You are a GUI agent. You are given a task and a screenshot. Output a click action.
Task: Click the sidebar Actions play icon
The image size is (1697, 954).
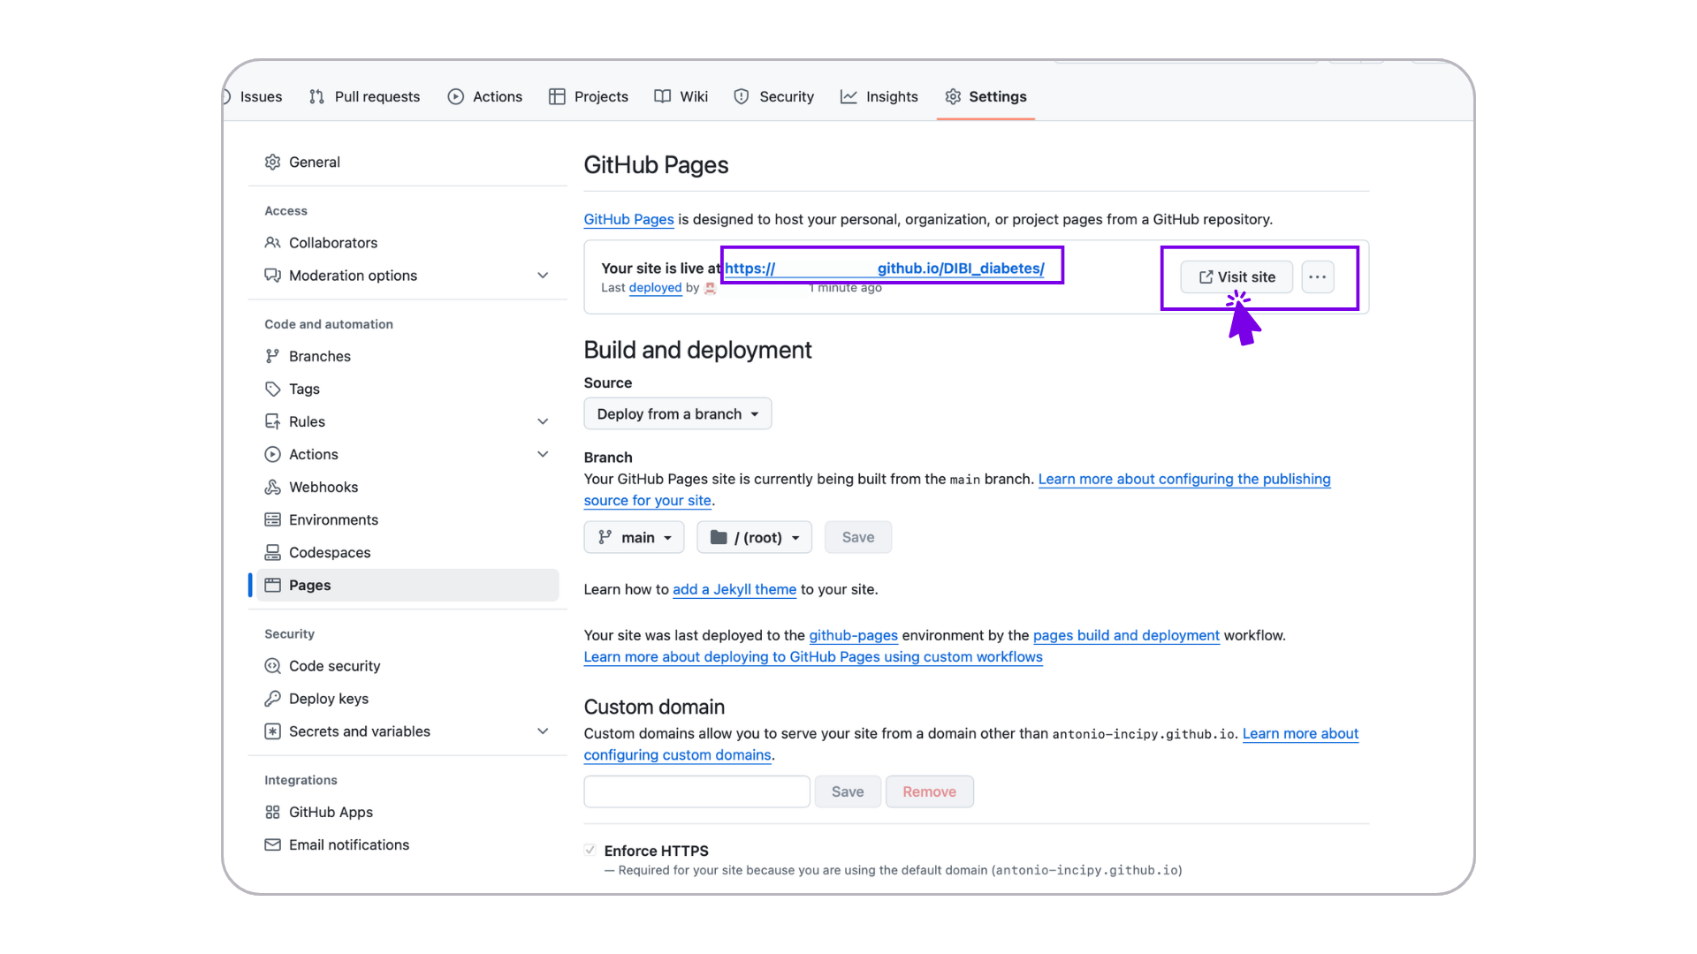tap(272, 454)
